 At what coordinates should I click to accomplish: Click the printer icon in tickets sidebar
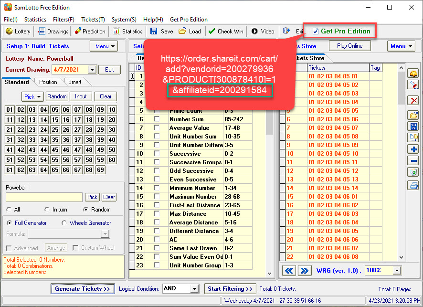(x=414, y=185)
